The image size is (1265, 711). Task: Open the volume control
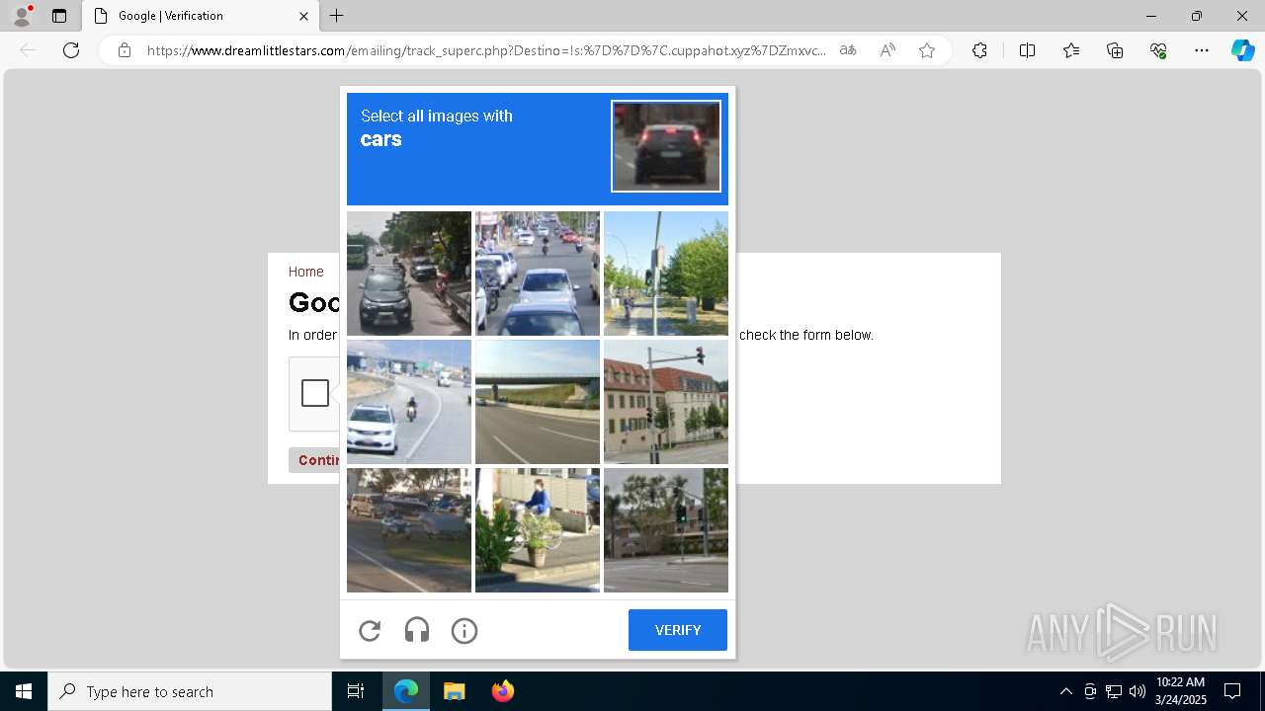point(1137,691)
